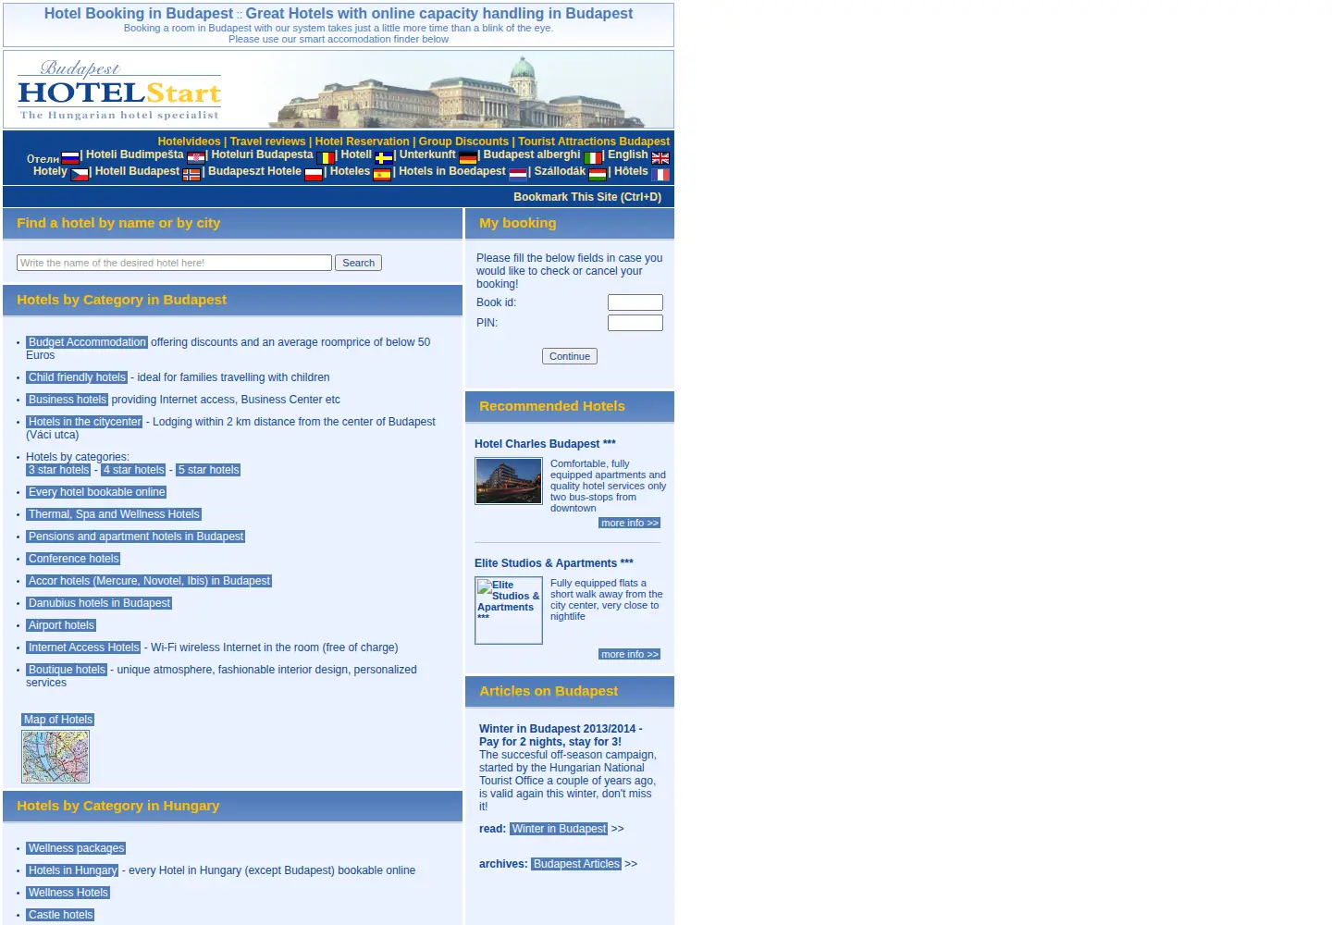Click the Italian flag icon

(593, 158)
